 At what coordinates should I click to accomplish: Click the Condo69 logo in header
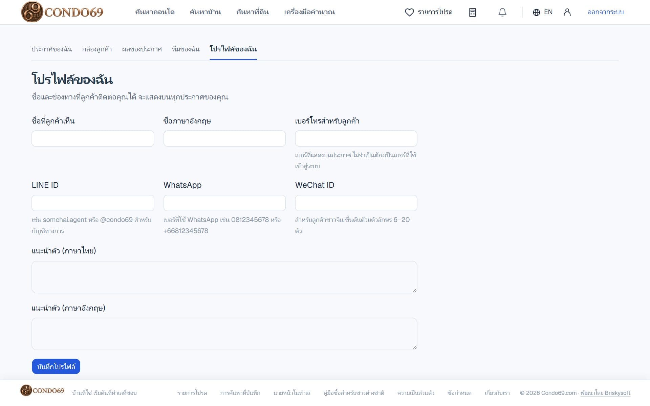(62, 12)
